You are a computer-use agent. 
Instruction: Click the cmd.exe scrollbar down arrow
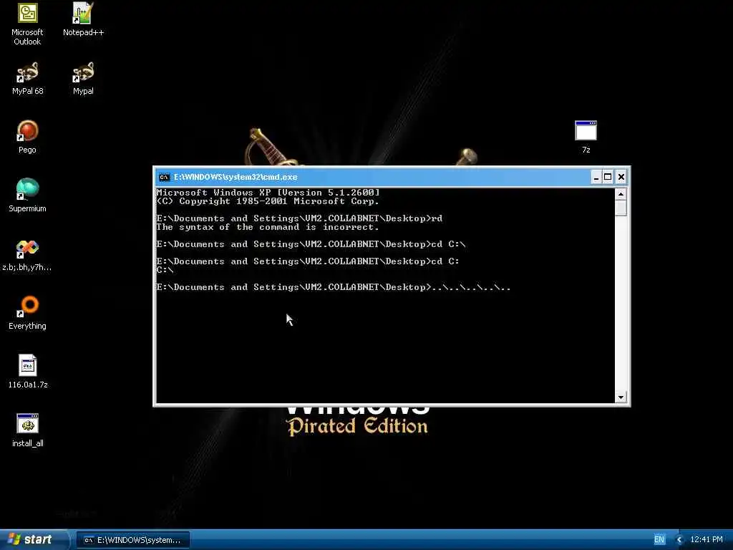tap(621, 397)
